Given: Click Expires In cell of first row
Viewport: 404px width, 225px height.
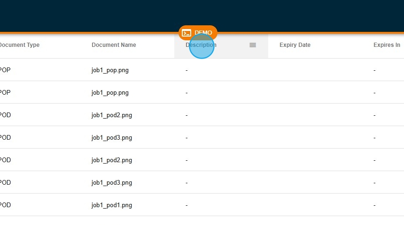Looking at the screenshot, I should tap(374, 70).
